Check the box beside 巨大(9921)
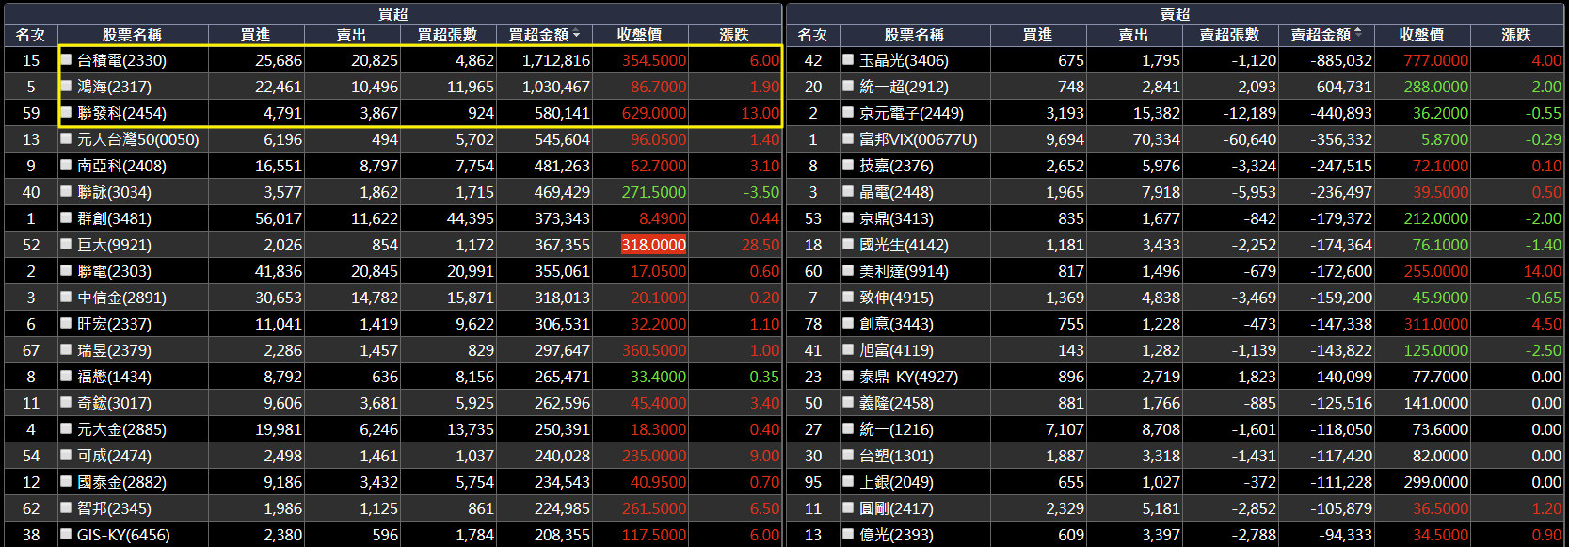The width and height of the screenshot is (1569, 547). [x=67, y=244]
